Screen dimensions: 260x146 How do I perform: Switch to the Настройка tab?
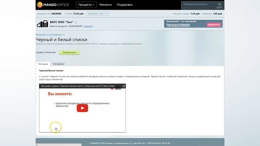[58, 64]
